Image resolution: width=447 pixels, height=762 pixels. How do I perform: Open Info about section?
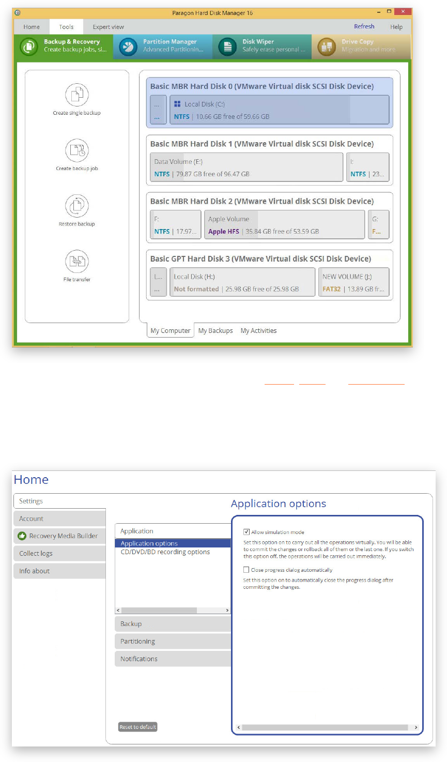pyautogui.click(x=59, y=571)
